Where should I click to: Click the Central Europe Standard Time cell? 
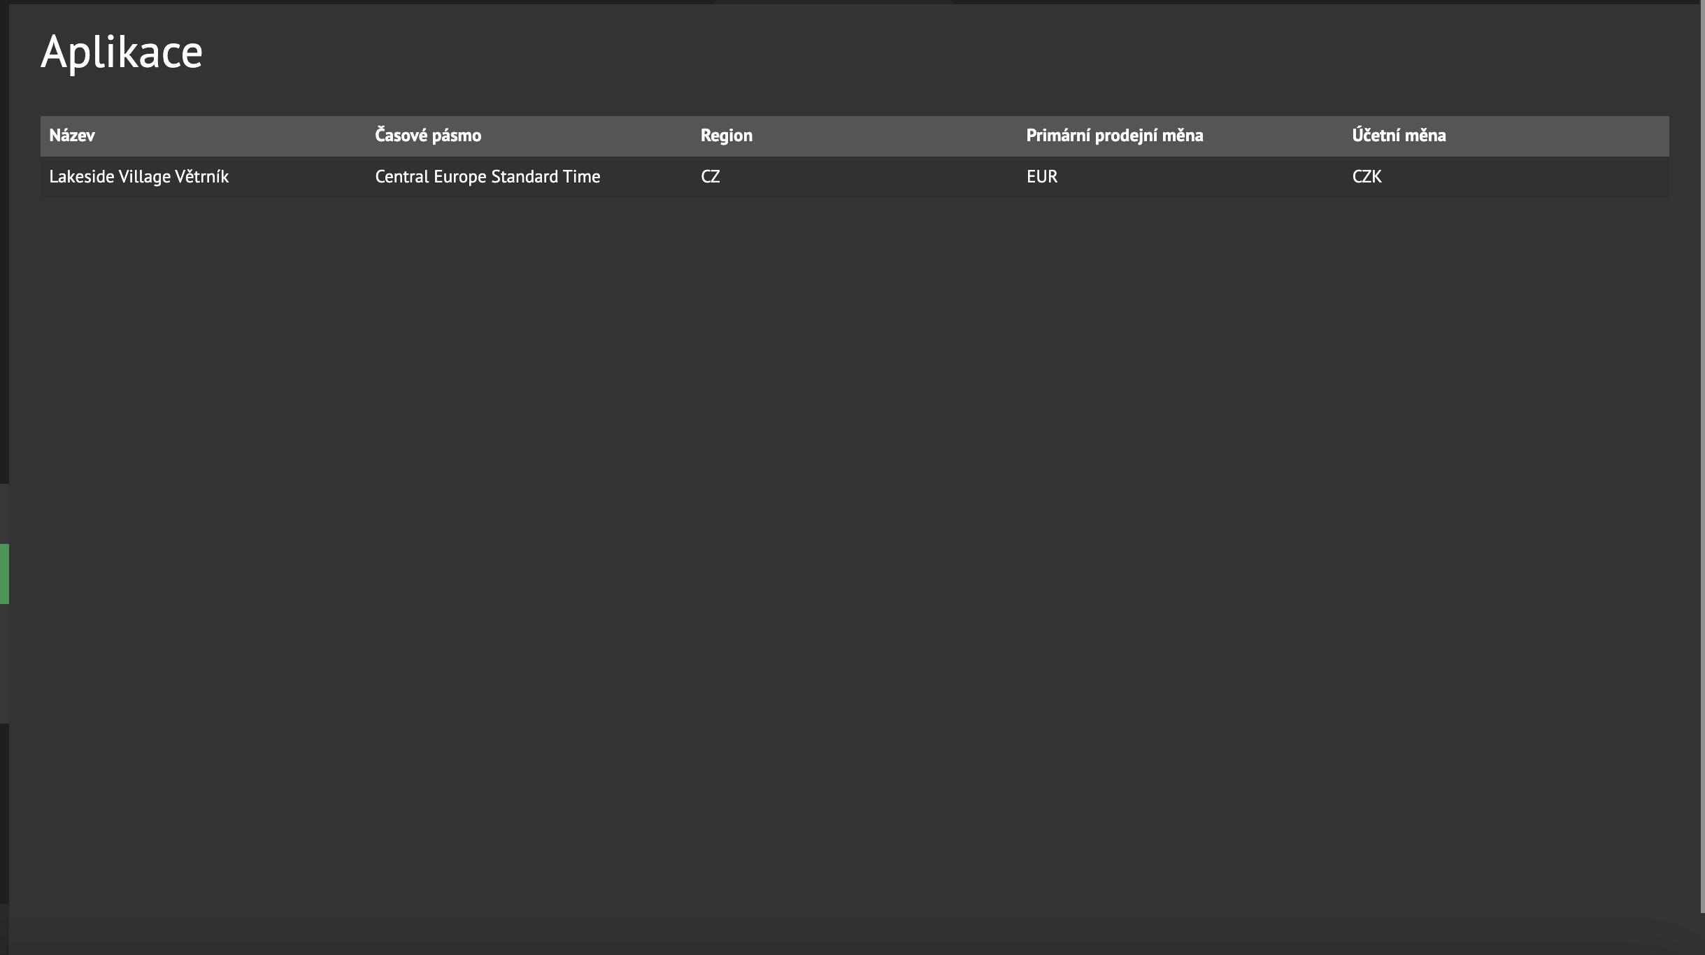click(487, 177)
